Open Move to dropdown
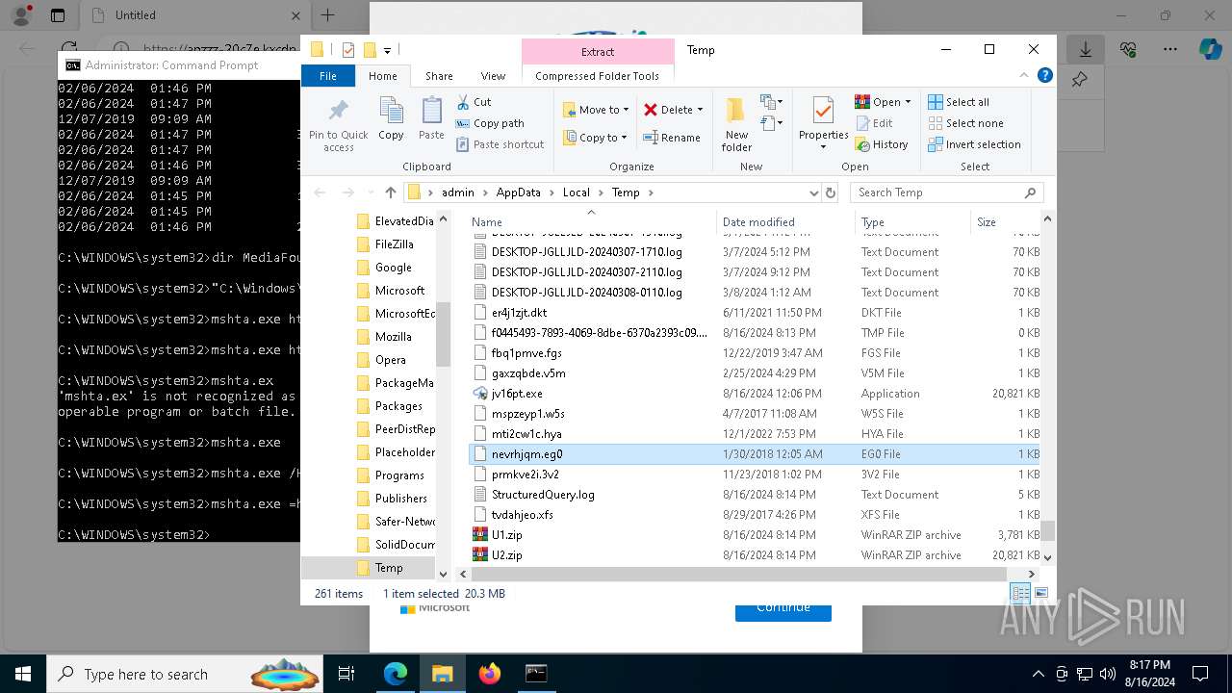 [596, 110]
